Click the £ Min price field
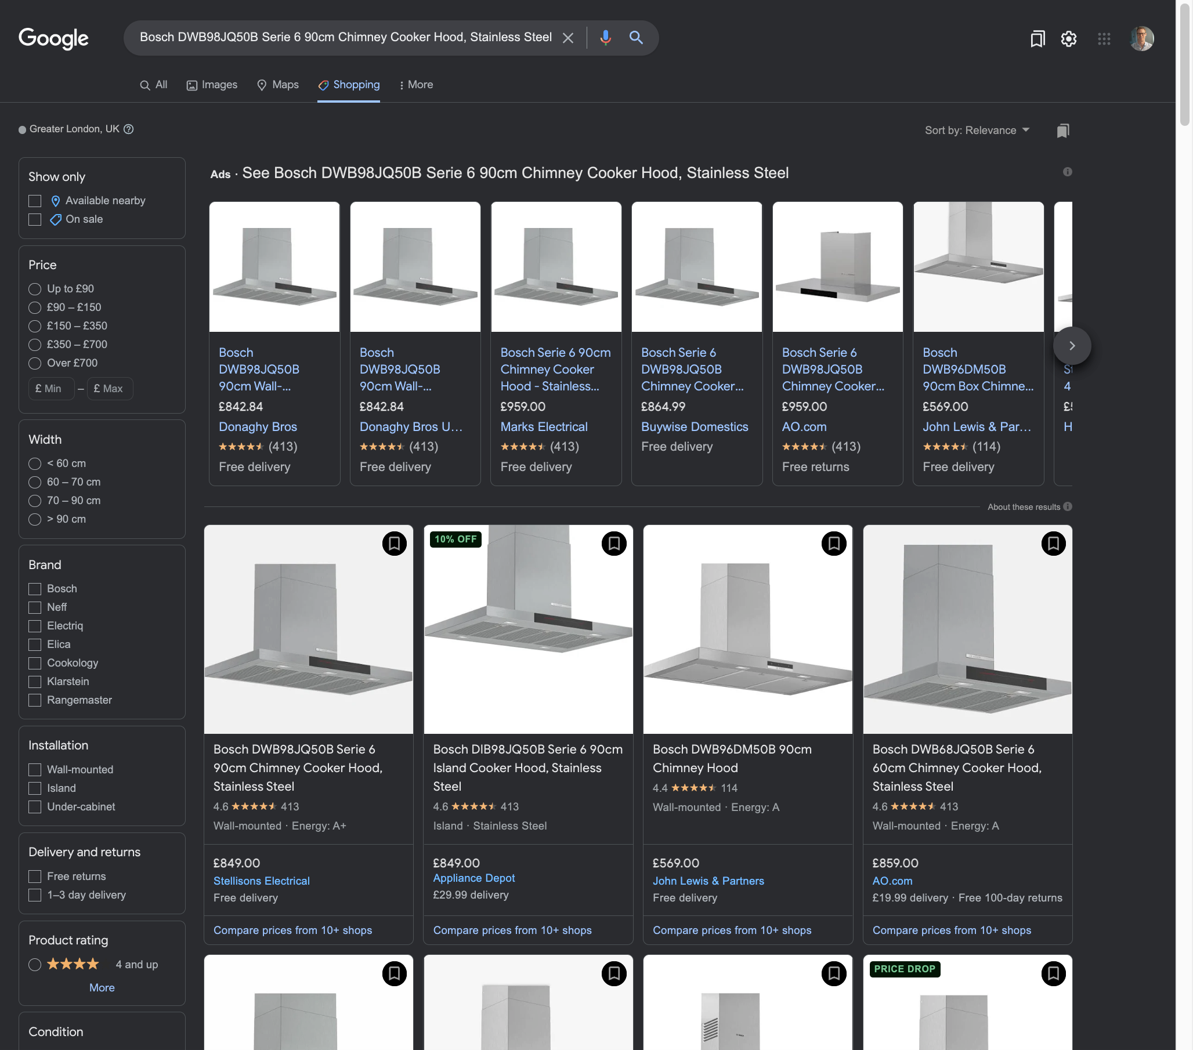This screenshot has width=1193, height=1050. click(x=52, y=389)
